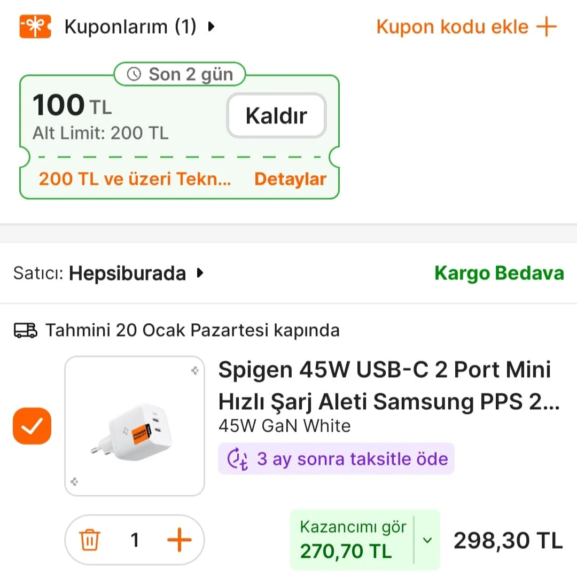
Task: Open seller Hepsiburada arrow
Action: [x=200, y=274]
